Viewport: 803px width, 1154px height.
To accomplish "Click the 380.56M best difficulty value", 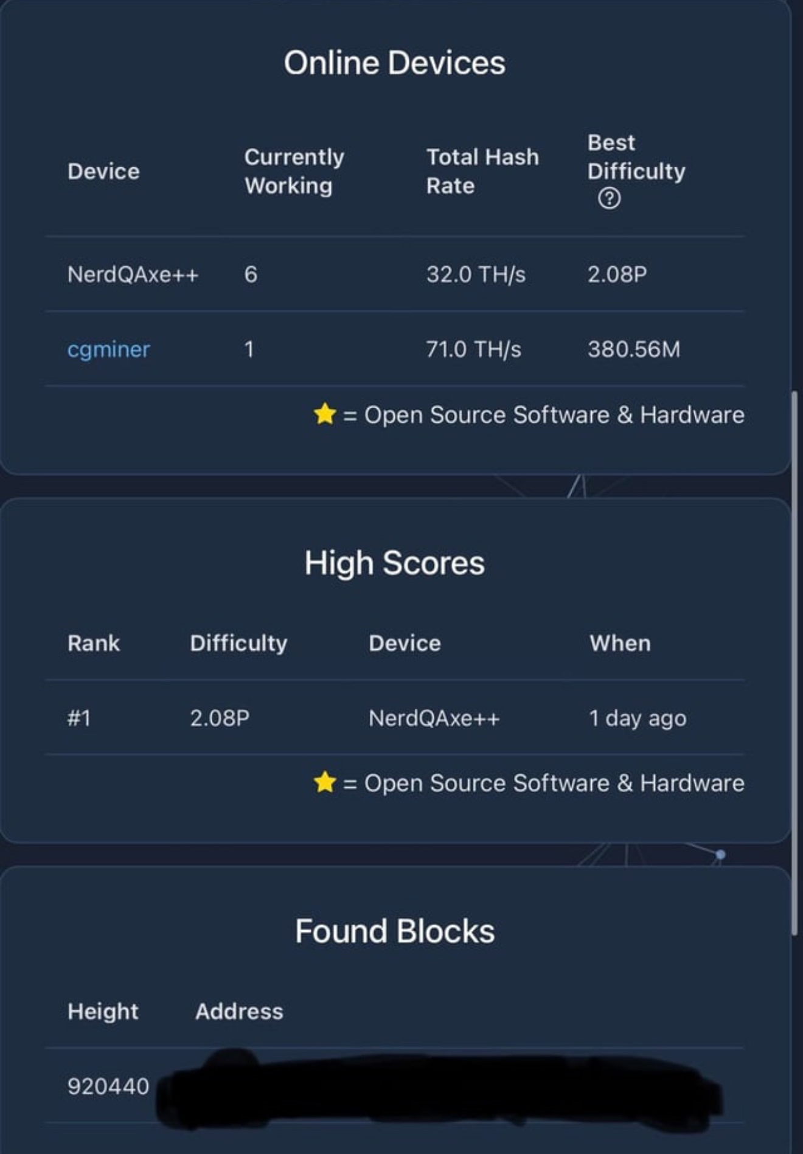I will (633, 349).
